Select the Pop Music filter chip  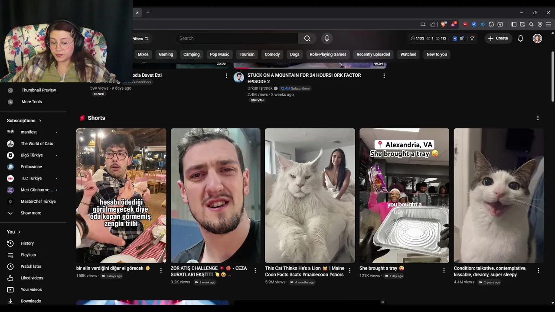click(x=219, y=54)
